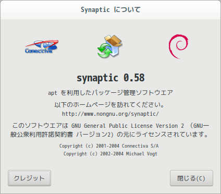Viewport: 221px width, 194px height.
Task: Close dialog with 閉じる(C) button
Action: (191, 178)
